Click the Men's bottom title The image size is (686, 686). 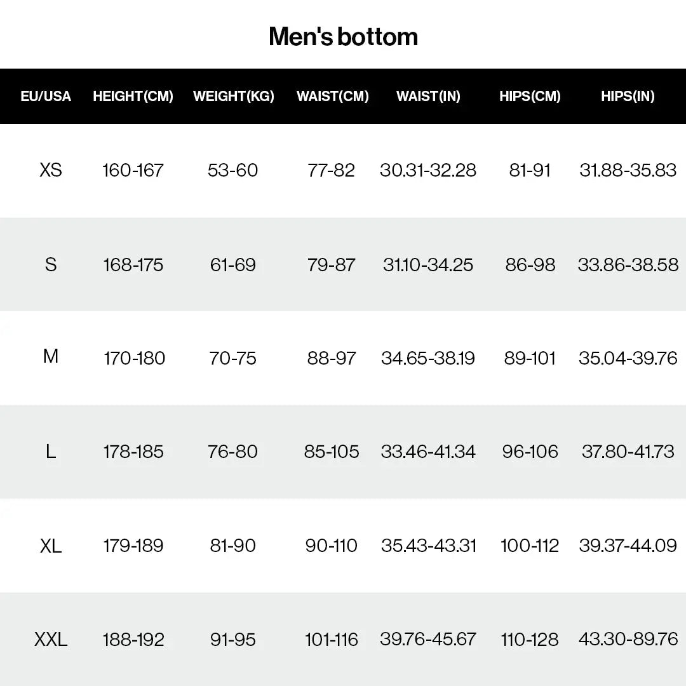[x=343, y=37]
